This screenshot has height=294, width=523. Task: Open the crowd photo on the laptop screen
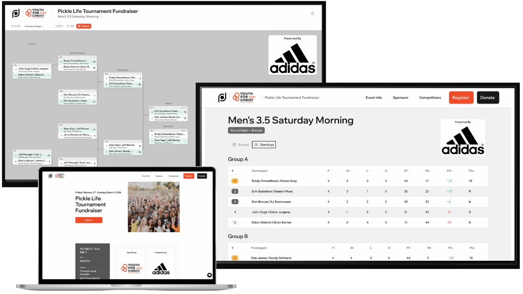tap(154, 207)
